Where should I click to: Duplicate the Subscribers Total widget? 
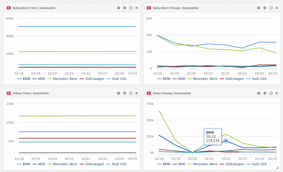(x=131, y=8)
